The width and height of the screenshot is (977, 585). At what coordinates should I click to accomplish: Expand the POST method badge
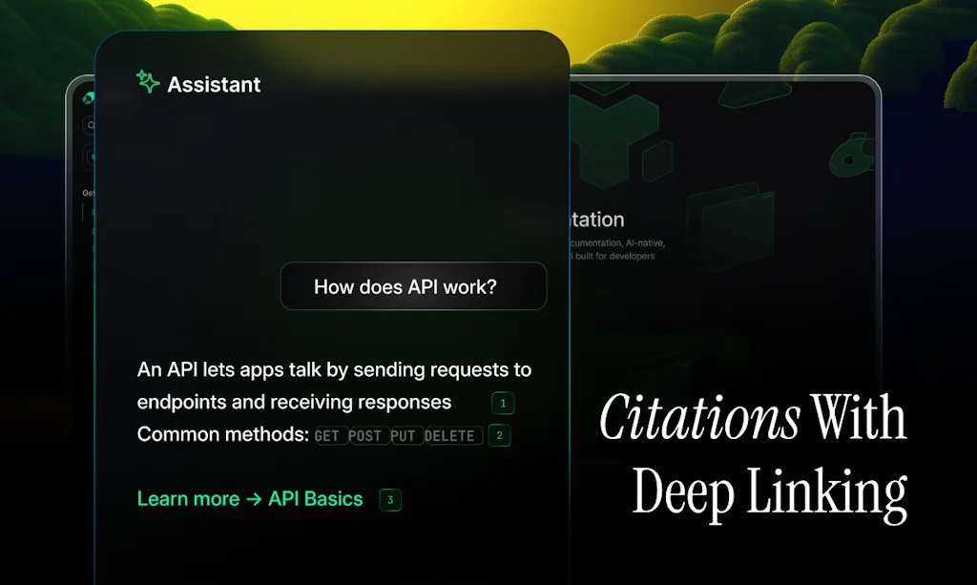coord(367,435)
